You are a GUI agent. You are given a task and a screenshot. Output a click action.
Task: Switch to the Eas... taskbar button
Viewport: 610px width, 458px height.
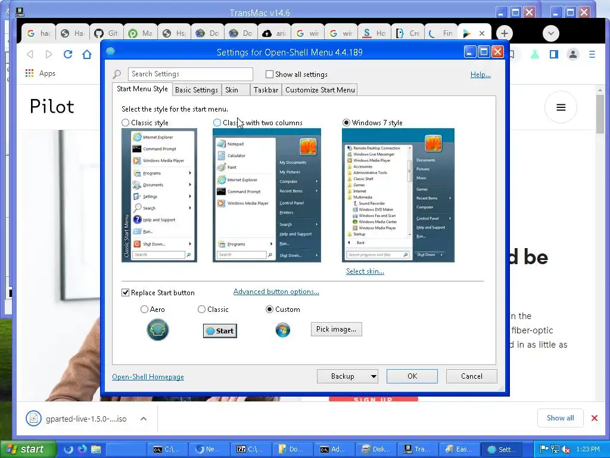[x=459, y=449]
